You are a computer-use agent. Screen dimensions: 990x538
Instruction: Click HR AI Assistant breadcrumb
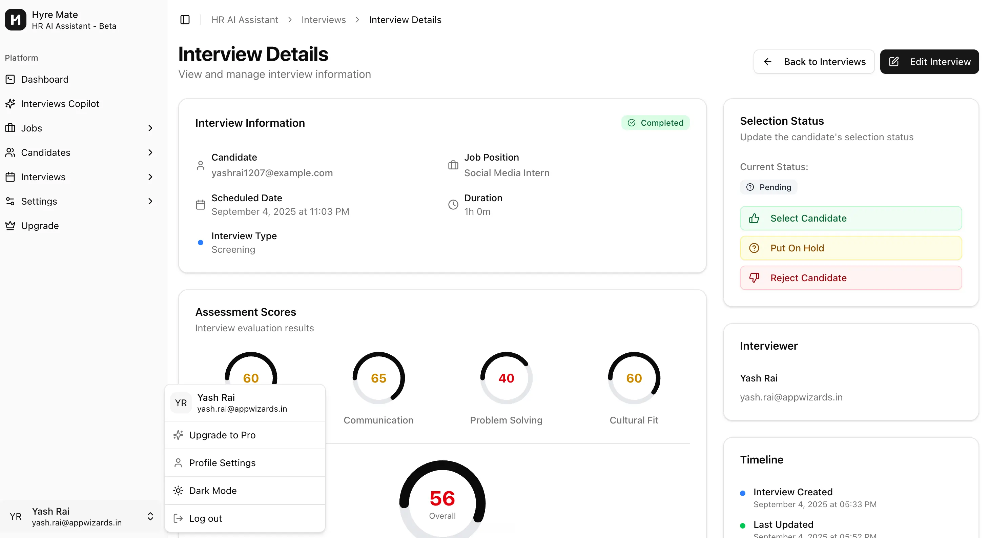pos(244,20)
